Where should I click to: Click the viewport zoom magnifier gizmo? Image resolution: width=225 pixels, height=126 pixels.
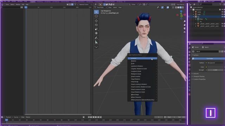[185, 21]
